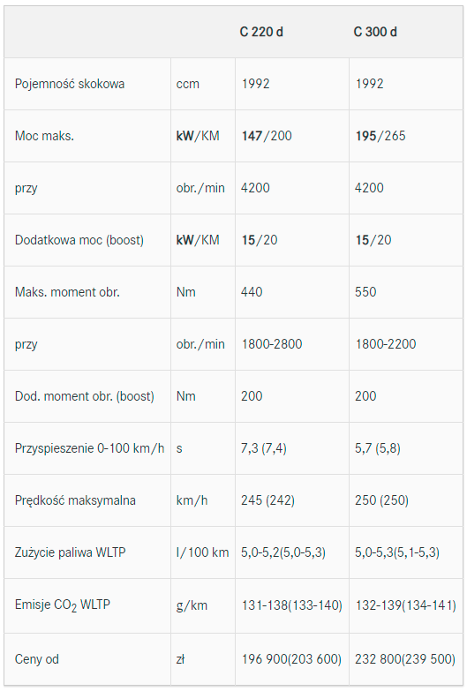Image resolution: width=467 pixels, height=691 pixels.
Task: Click the Prędkość maksymalna row label
Action: click(75, 500)
